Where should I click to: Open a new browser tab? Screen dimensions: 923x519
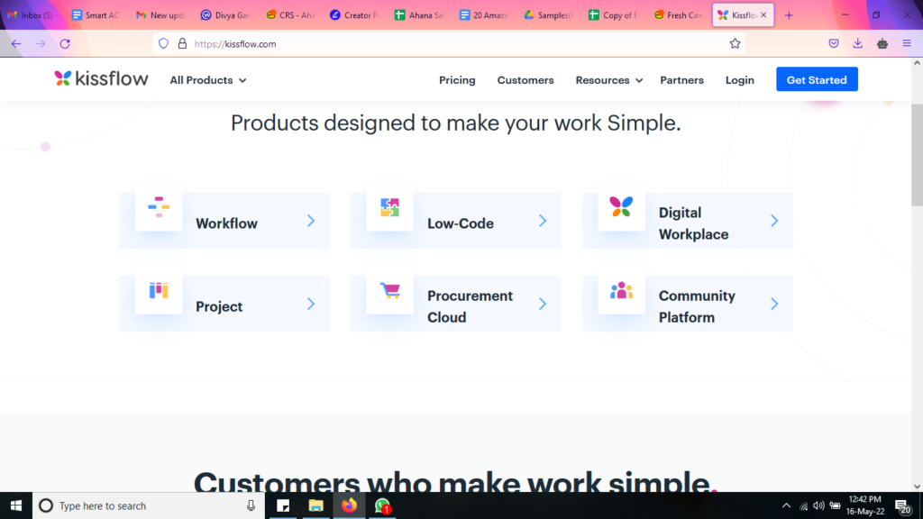click(789, 15)
